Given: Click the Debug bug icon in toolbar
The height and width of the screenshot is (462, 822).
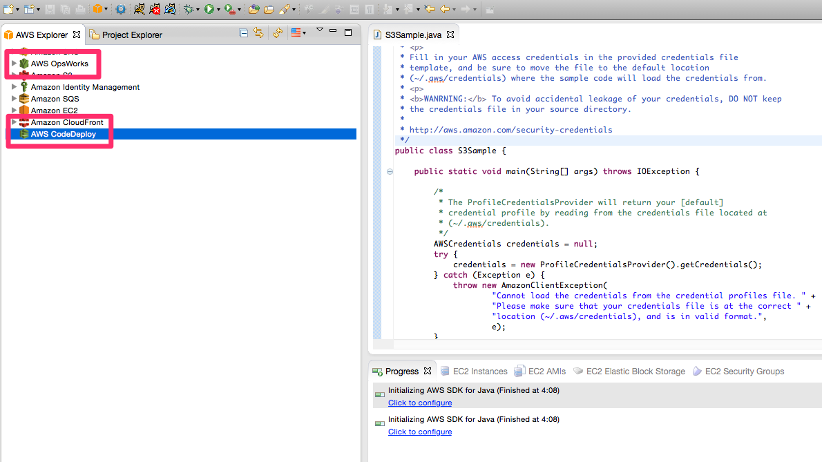Looking at the screenshot, I should (x=188, y=9).
